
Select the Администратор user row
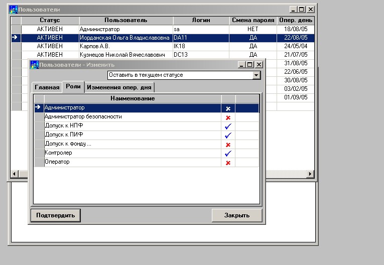163,30
